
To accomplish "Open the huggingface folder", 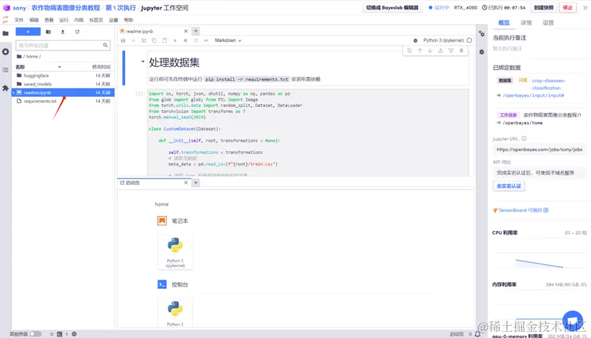I will tap(63, 76).
